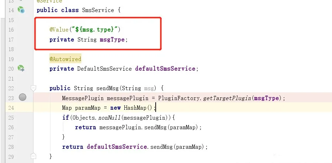This screenshot has width=332, height=163.
Task: Click the Spring bean gutter icon beside SmsService
Action: 21,10
